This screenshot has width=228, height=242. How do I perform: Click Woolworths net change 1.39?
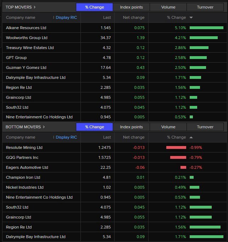pos(141,38)
